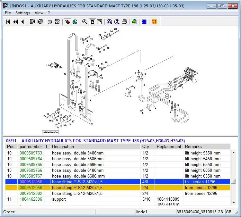Click highlighted blue row 'to series 11/96'
Screen dimensions: 241x217
(118, 182)
